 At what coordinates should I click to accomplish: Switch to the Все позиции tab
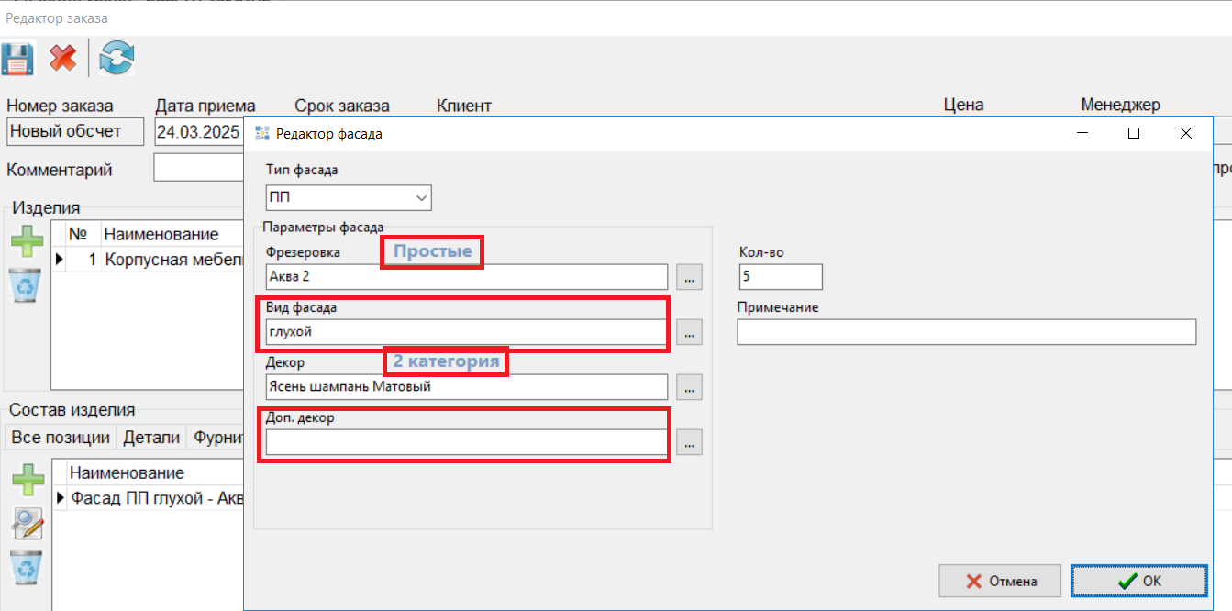point(61,438)
